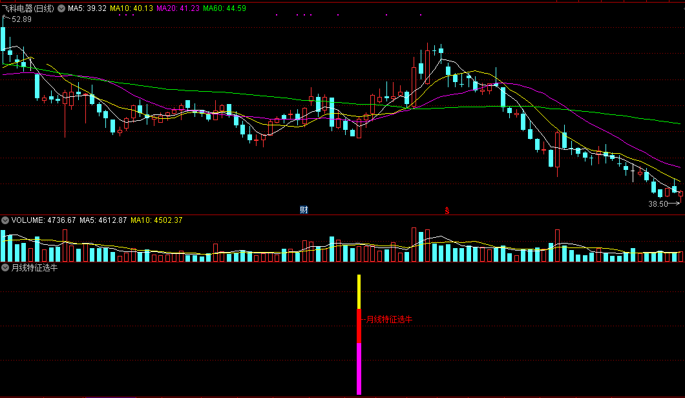This screenshot has width=685, height=398.
Task: Click the MA60: 44.59 green label
Action: 224,8
